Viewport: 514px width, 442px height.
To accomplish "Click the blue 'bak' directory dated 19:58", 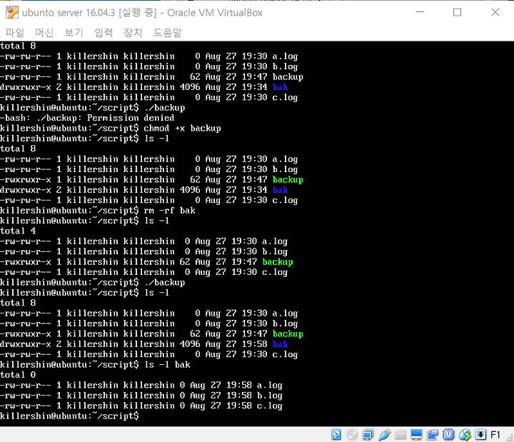I will pos(281,344).
